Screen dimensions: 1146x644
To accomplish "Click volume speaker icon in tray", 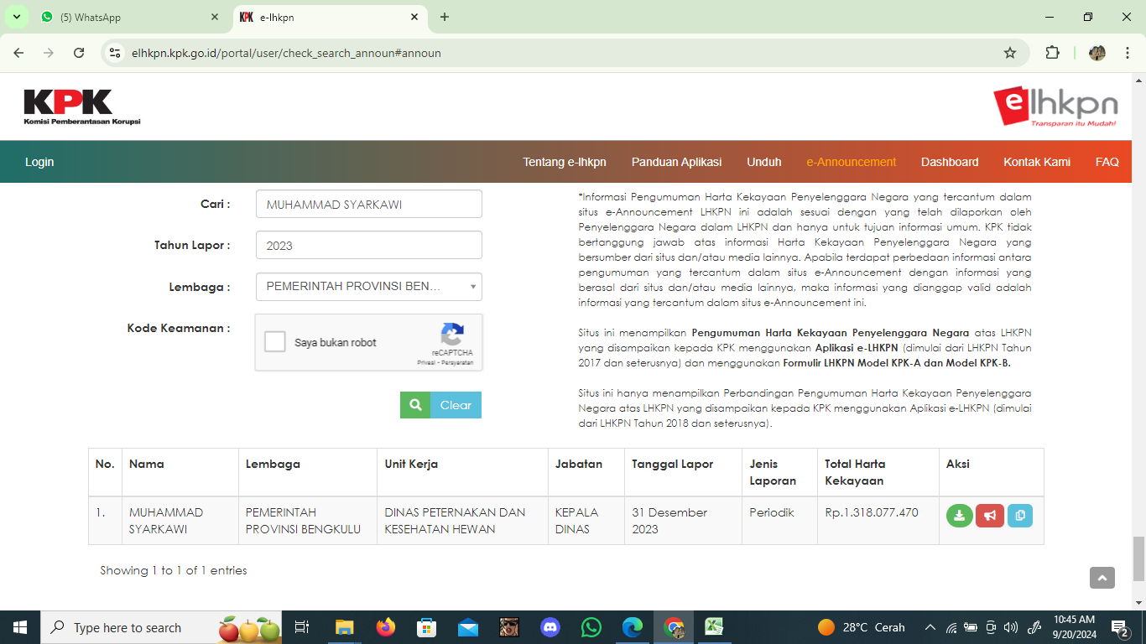I will (x=1010, y=627).
